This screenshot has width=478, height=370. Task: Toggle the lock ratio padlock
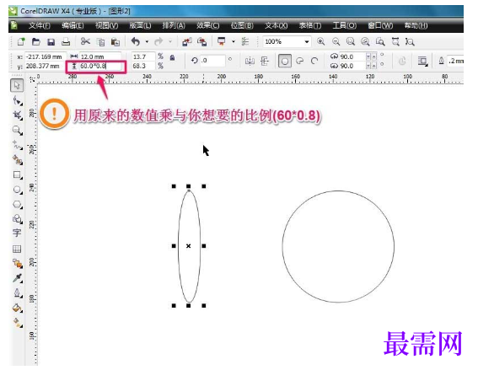(172, 57)
